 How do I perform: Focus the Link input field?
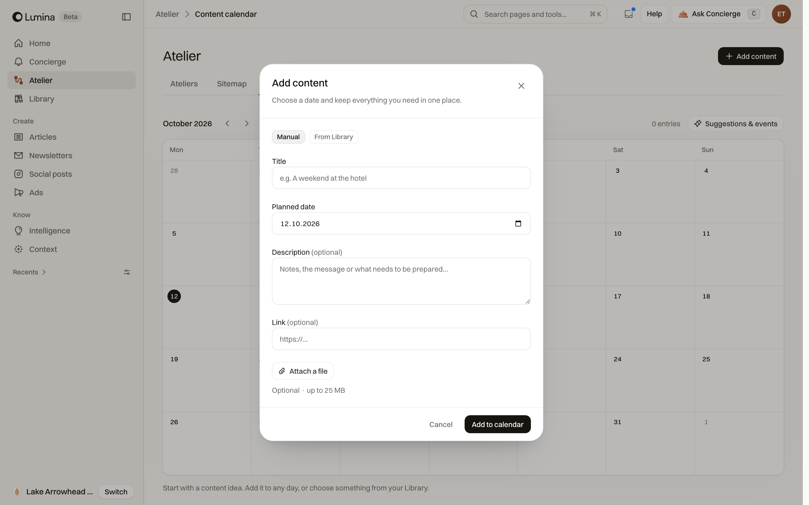401,339
